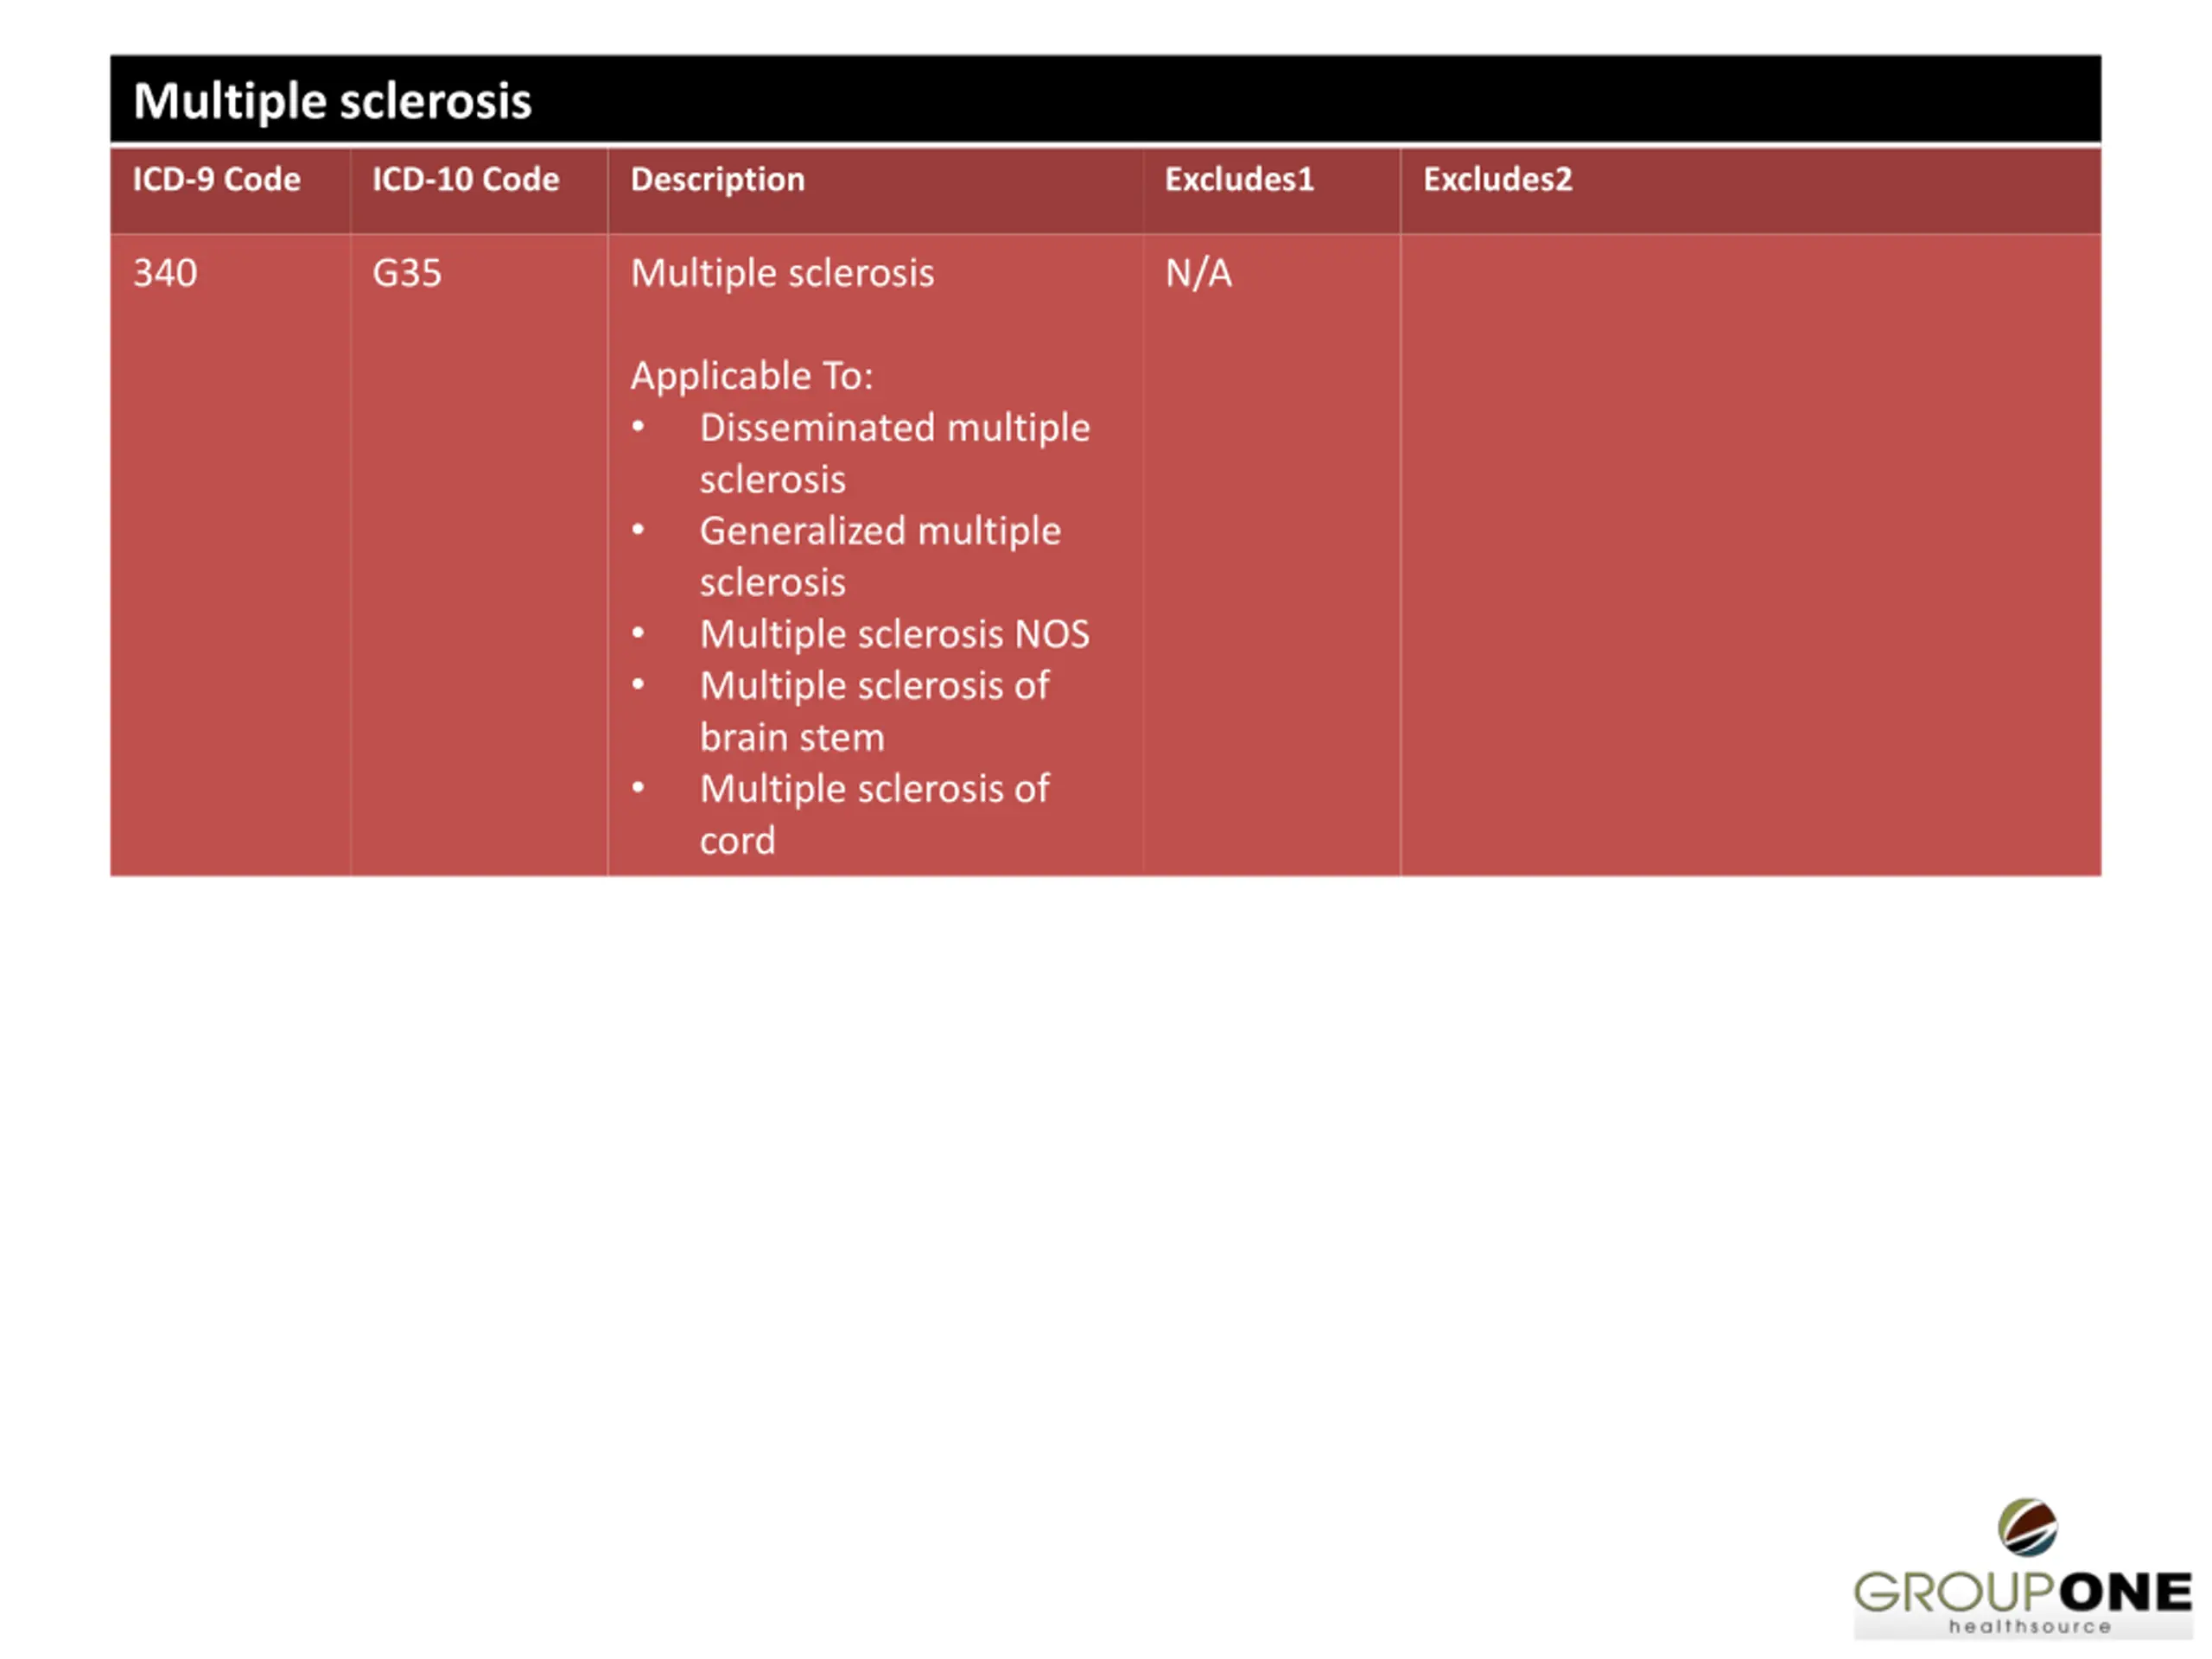Click the Multiple sclerosis title bar
The height and width of the screenshot is (1659, 2212).
[1105, 99]
